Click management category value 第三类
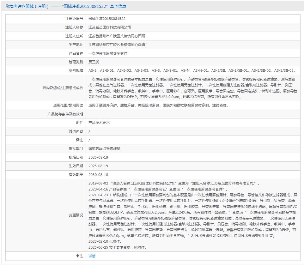This screenshot has height=266, width=304. point(94,62)
